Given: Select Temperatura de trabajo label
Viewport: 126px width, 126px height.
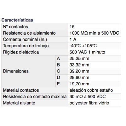Looking at the screenshot, I should (x=26, y=46).
